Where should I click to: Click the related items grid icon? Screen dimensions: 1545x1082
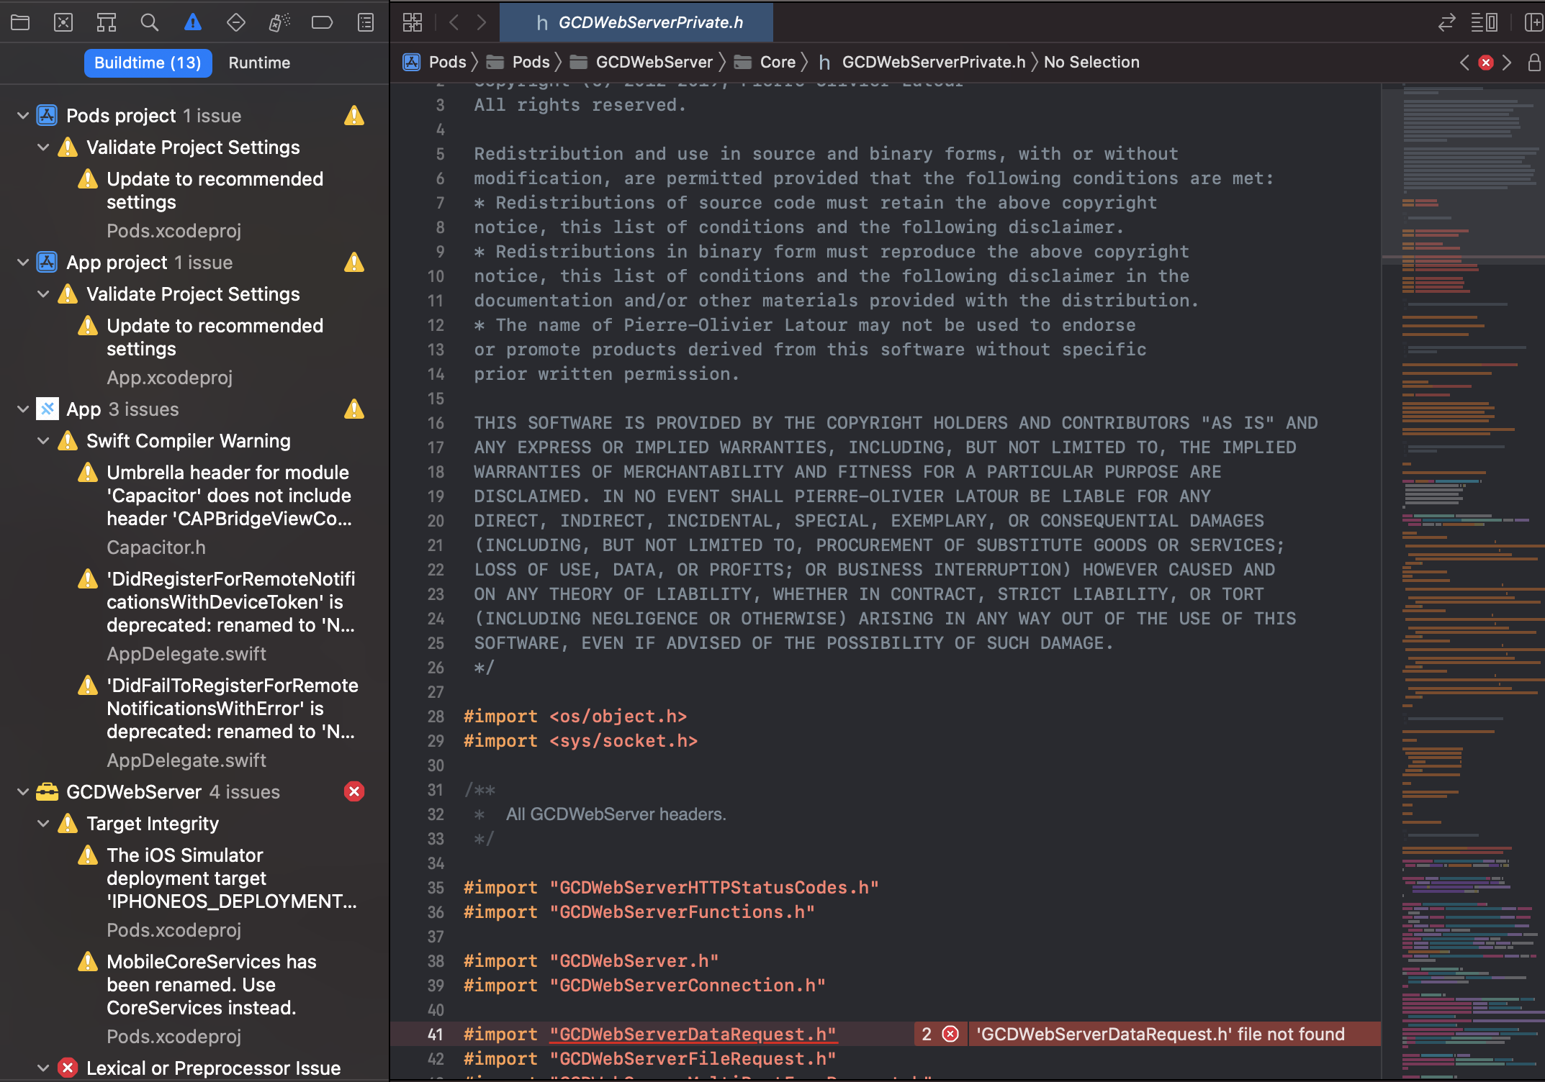[413, 22]
